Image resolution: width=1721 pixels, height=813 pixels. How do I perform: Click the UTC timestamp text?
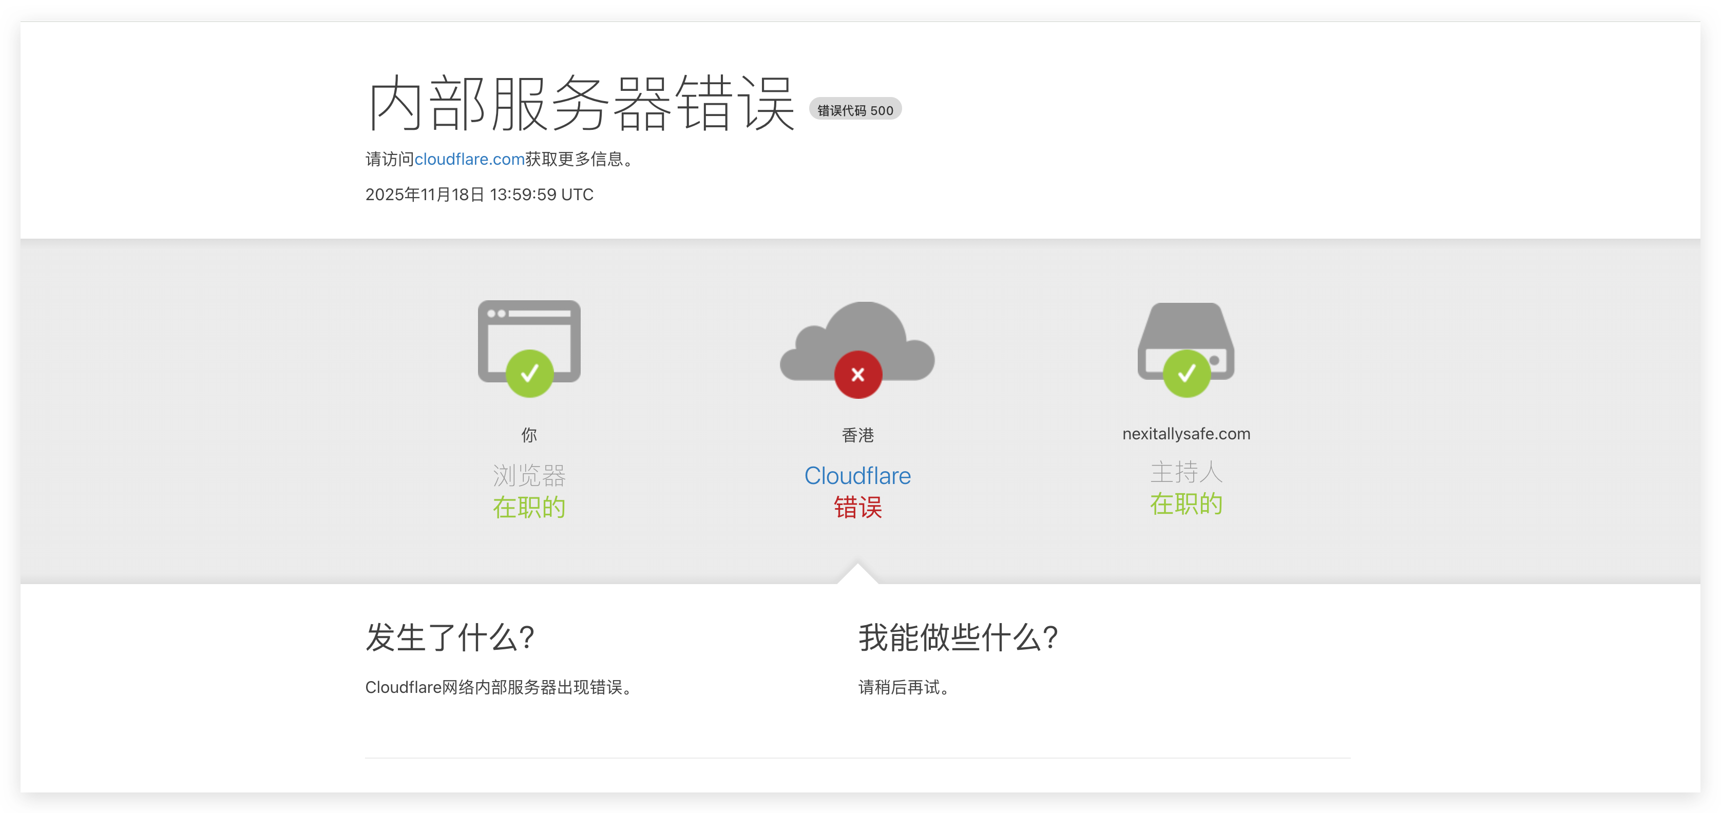tap(479, 195)
